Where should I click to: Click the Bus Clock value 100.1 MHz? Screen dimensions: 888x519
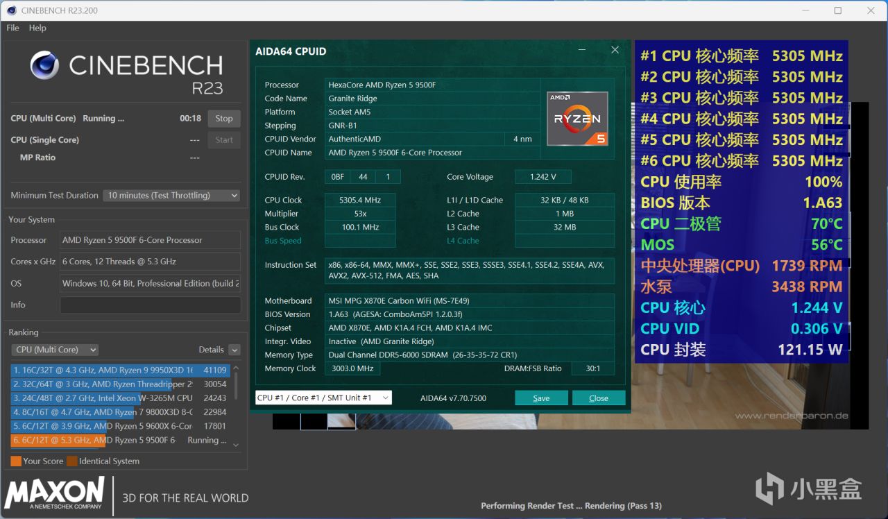[360, 227]
